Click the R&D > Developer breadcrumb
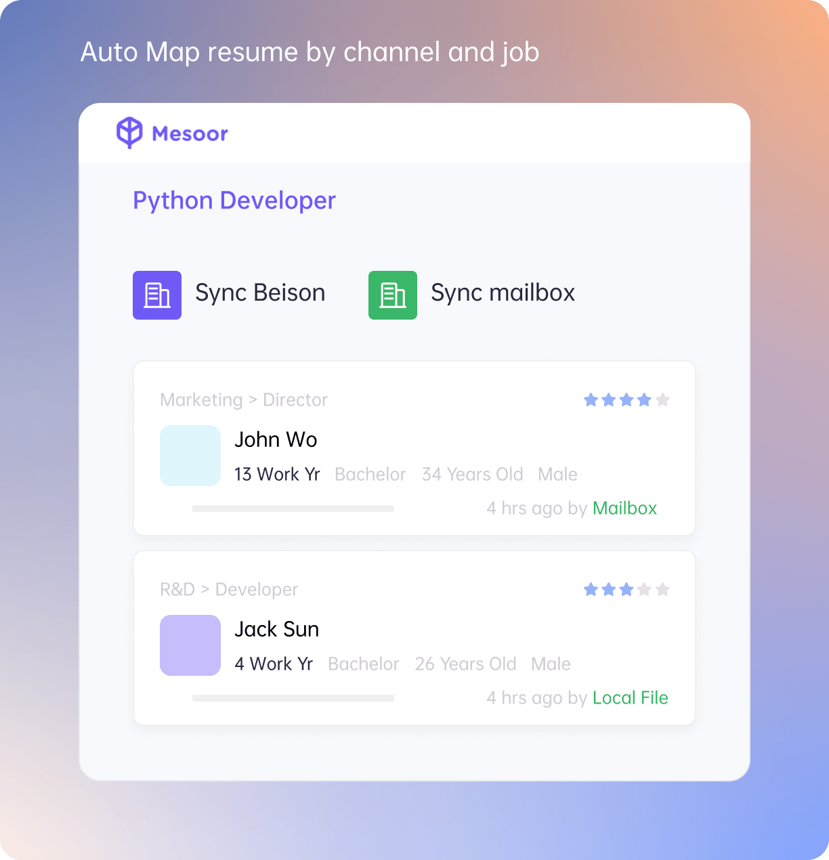Screen dimensions: 829x860 click(229, 590)
